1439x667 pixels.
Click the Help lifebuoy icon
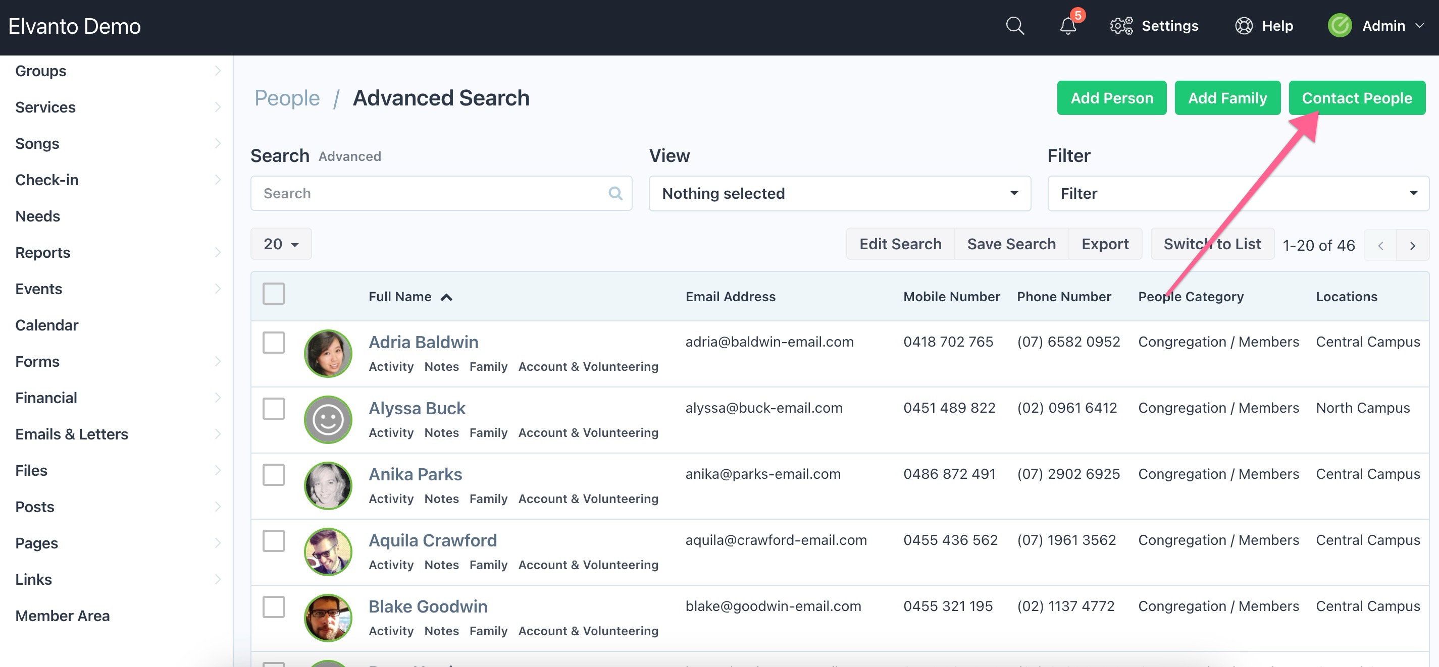[x=1244, y=26]
